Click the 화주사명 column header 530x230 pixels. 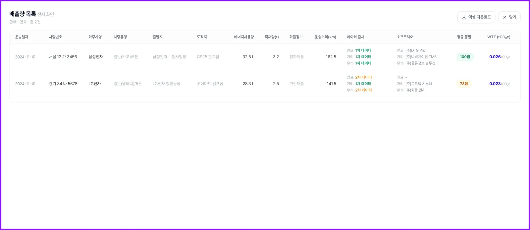click(x=95, y=37)
